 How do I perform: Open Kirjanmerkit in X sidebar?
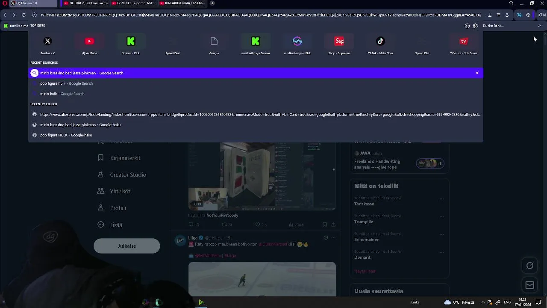coord(119,158)
